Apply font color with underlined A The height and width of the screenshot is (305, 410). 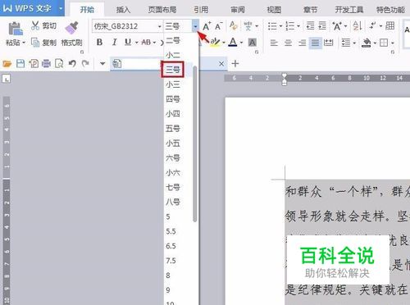click(x=233, y=43)
